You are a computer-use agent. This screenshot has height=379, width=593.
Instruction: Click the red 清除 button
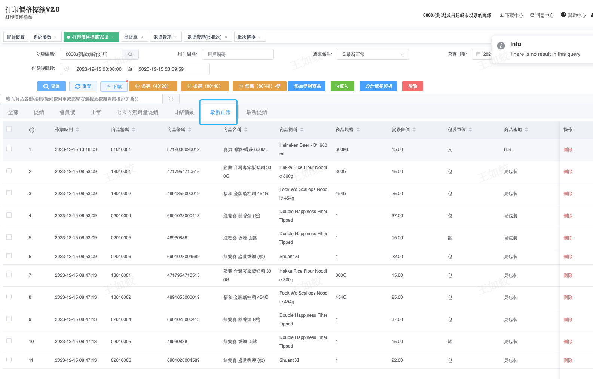[412, 86]
